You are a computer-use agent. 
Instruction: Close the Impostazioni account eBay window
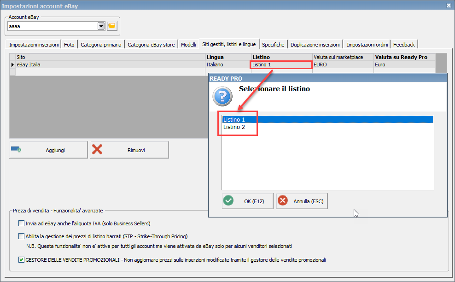(449, 6)
